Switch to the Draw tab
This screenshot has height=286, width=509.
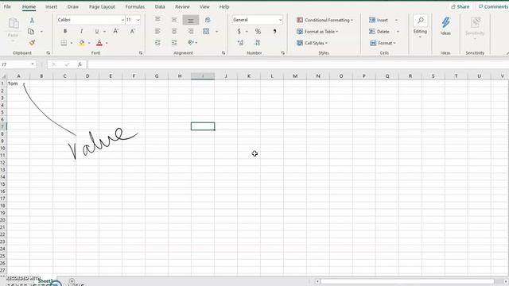point(73,6)
